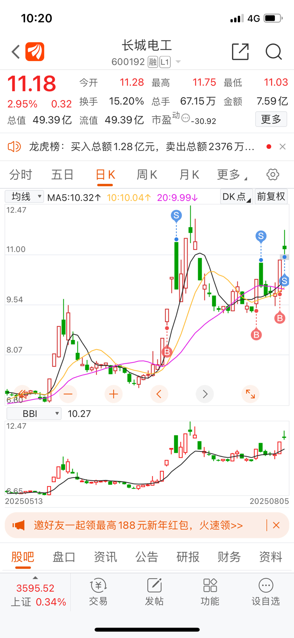Tap the megaphone promo icon
The width and height of the screenshot is (294, 638).
18,525
